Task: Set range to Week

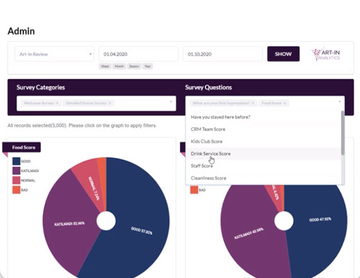Action: coord(105,66)
